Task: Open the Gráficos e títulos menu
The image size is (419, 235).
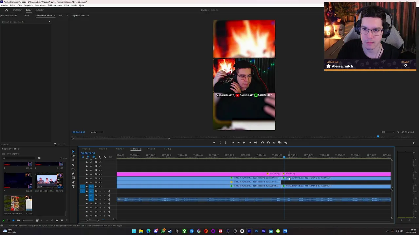Action: pyautogui.click(x=55, y=6)
